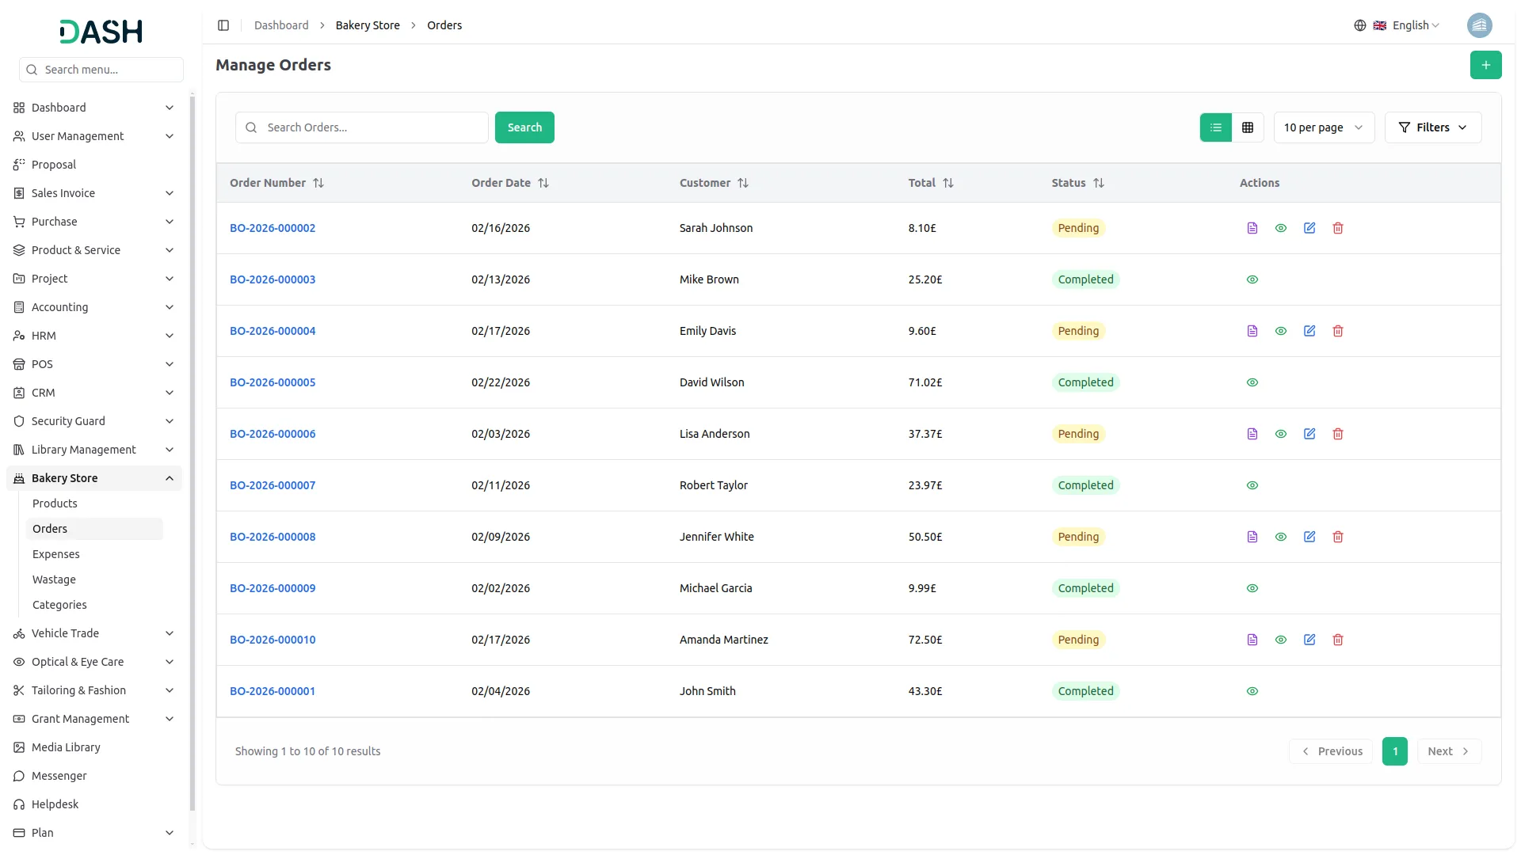
Task: Expand the Filters dropdown
Action: pyautogui.click(x=1432, y=127)
